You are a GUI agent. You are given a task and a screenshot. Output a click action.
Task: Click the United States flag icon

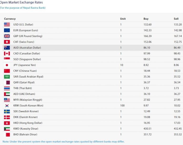[x=7, y=24]
